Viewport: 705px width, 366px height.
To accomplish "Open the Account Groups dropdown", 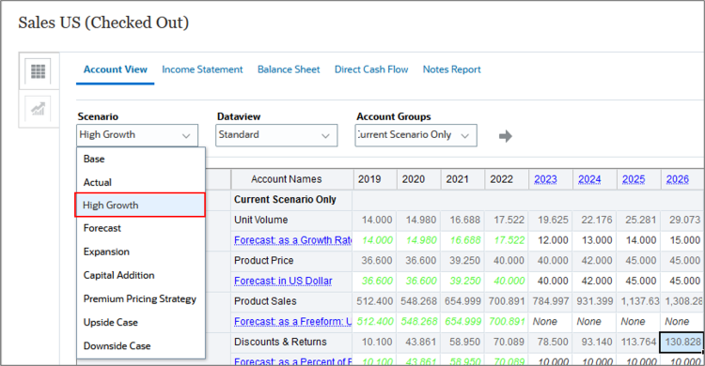I will (x=415, y=135).
